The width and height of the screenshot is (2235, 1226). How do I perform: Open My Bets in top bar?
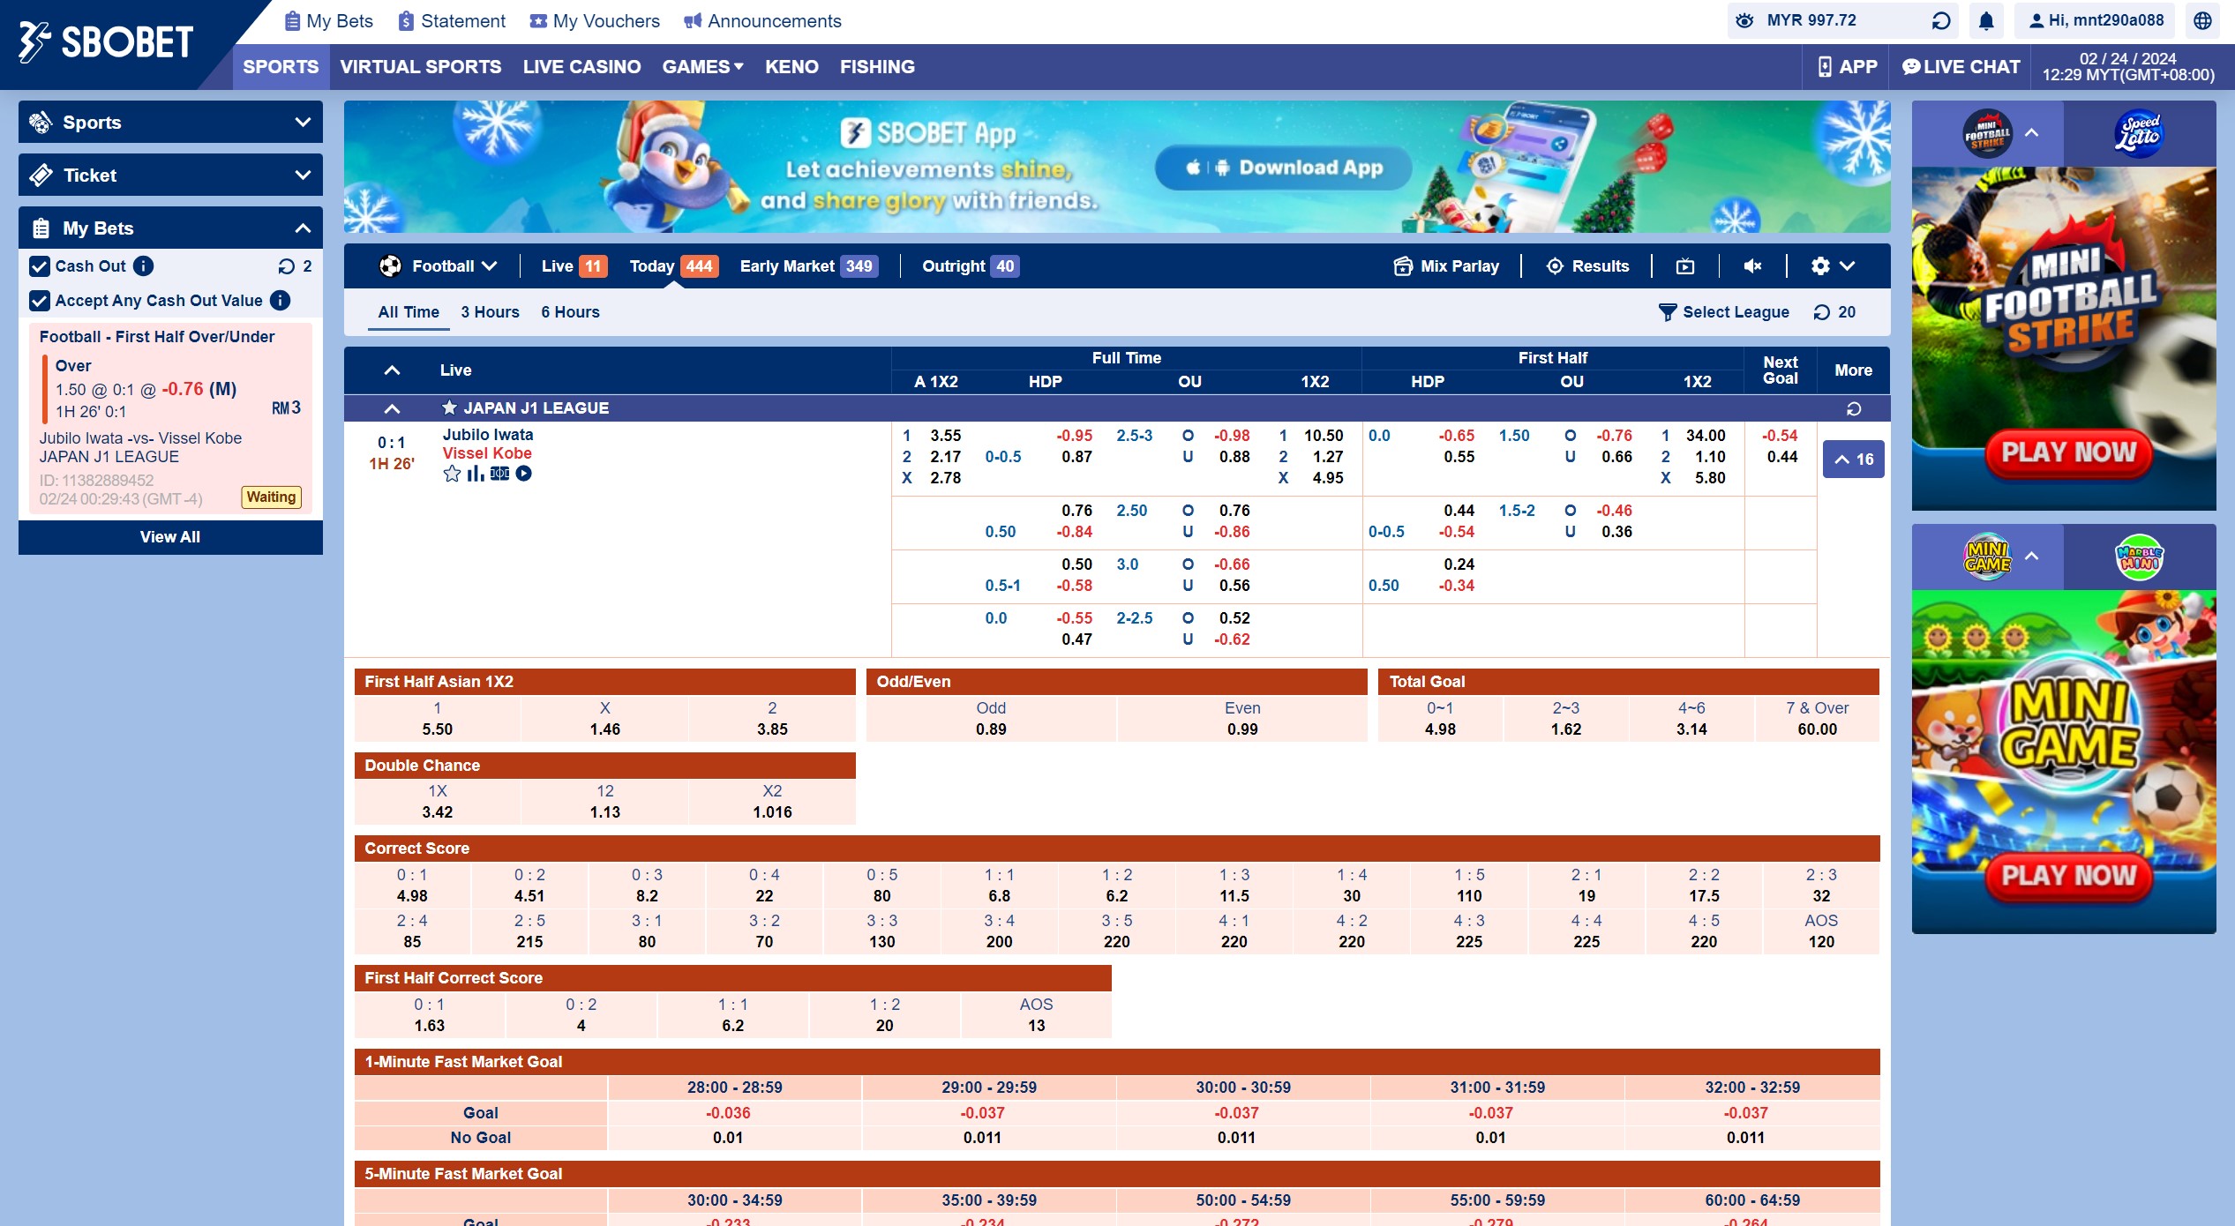click(x=328, y=21)
